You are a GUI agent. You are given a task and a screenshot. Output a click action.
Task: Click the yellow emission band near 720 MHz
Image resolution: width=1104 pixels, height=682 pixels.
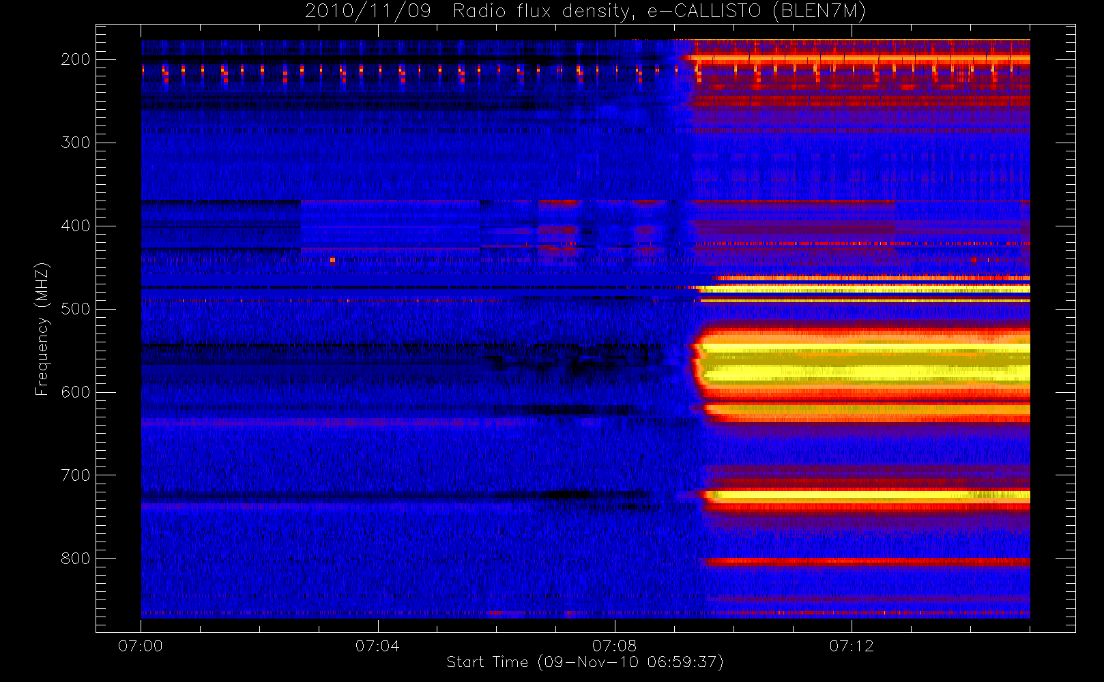(867, 496)
